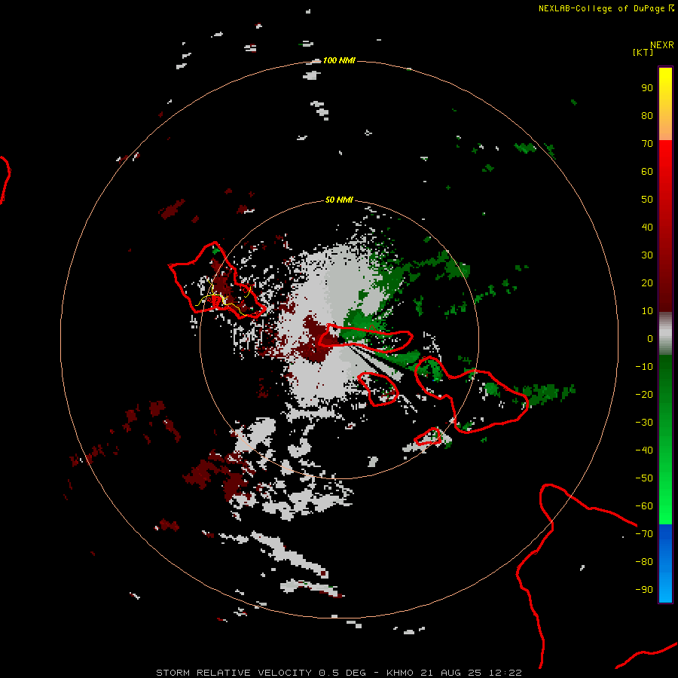Click the positive 50 value on the velocity scale
Screen dimensions: 678x678
[x=647, y=200]
